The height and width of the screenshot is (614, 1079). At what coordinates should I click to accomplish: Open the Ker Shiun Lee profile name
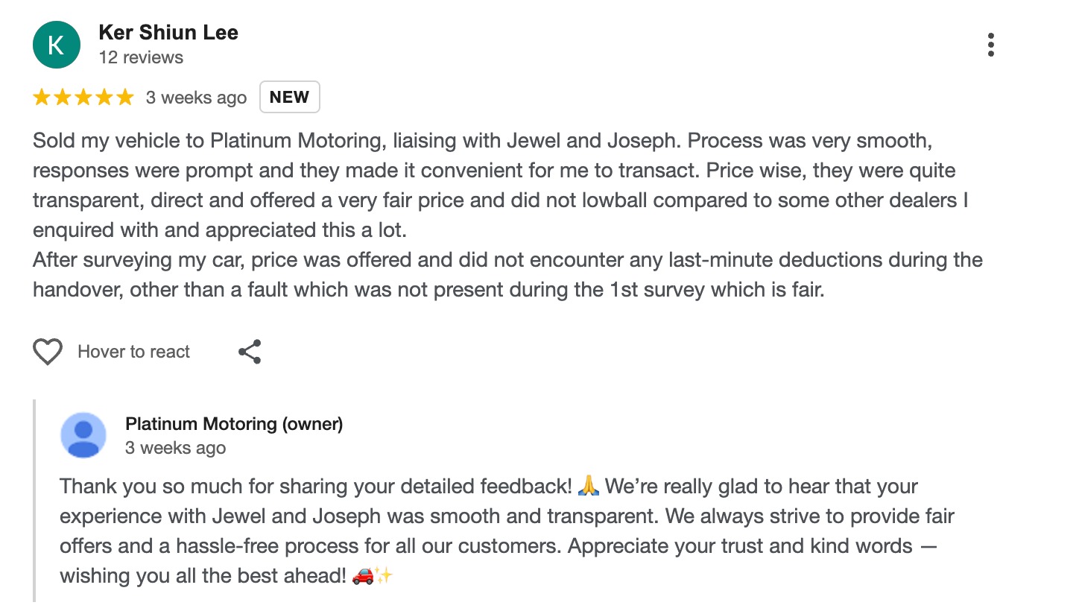click(x=168, y=33)
